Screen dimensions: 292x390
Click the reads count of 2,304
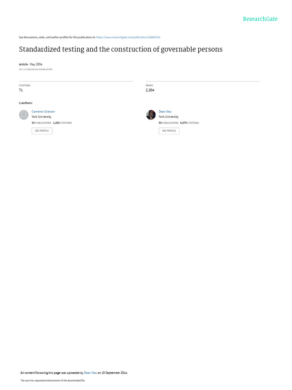(150, 90)
